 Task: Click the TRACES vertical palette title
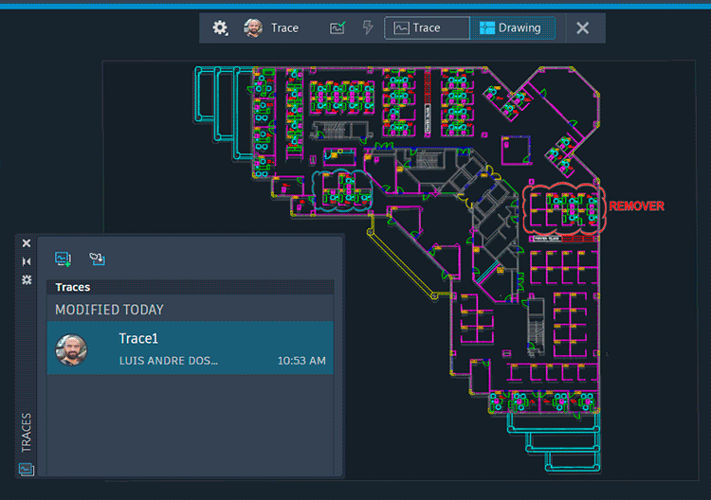pyautogui.click(x=27, y=432)
